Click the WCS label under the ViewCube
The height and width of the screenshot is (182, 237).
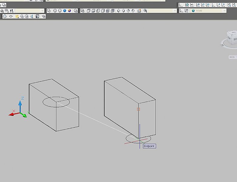(x=232, y=57)
